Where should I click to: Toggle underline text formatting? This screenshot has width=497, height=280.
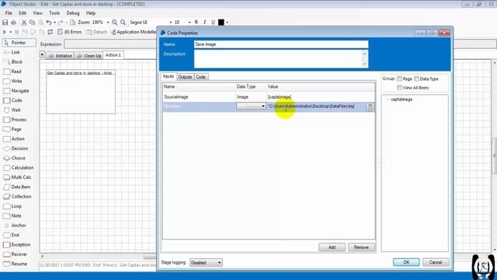coord(213,23)
